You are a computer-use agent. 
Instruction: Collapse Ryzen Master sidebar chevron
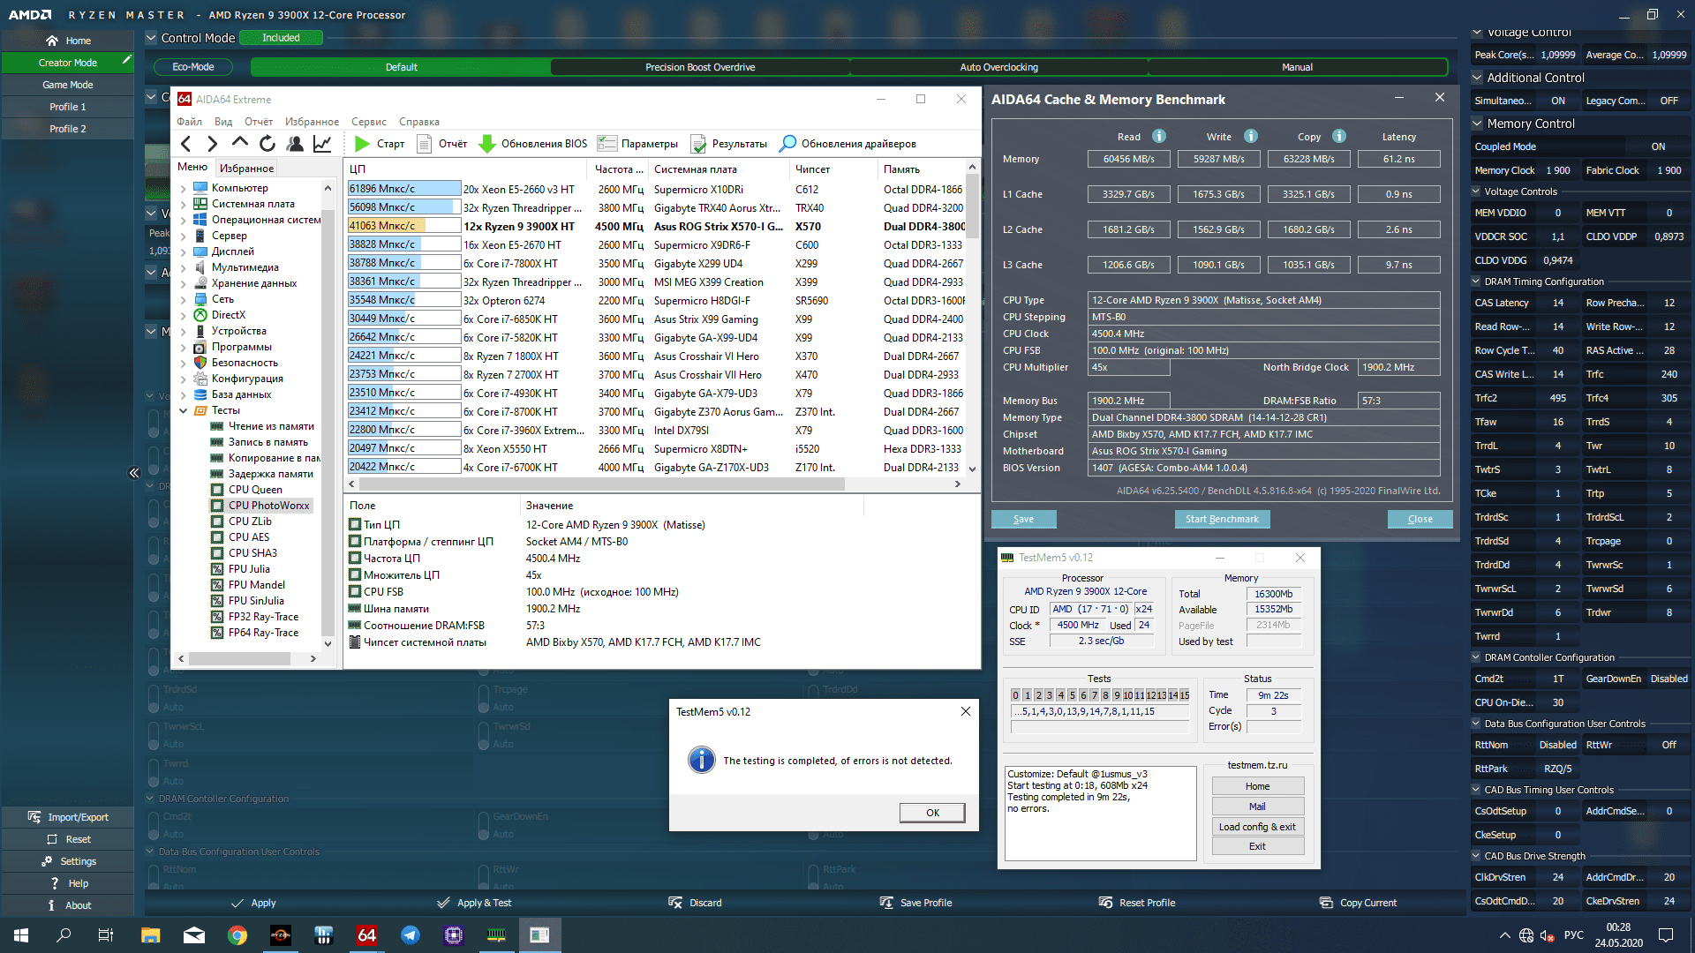(134, 473)
